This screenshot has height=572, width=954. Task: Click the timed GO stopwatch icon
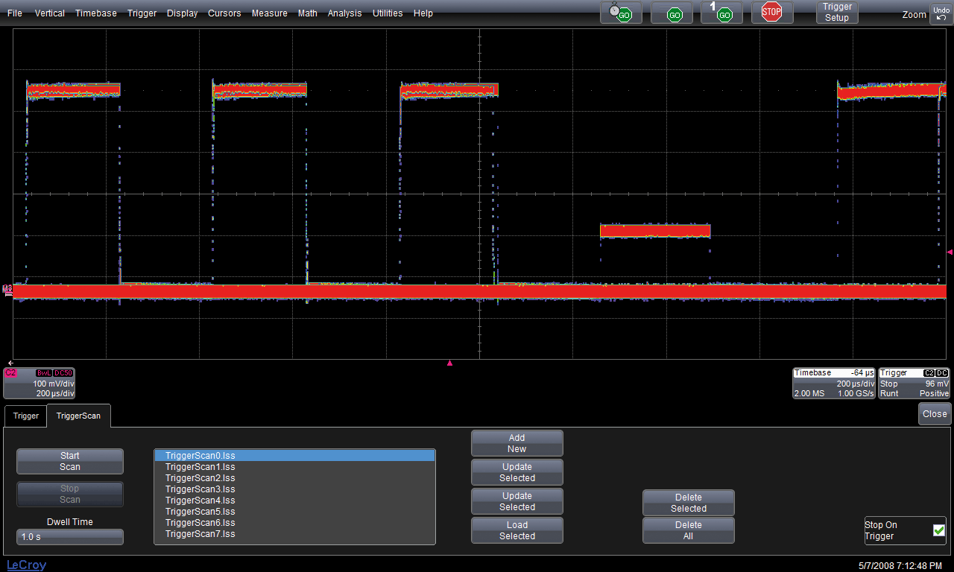click(621, 13)
